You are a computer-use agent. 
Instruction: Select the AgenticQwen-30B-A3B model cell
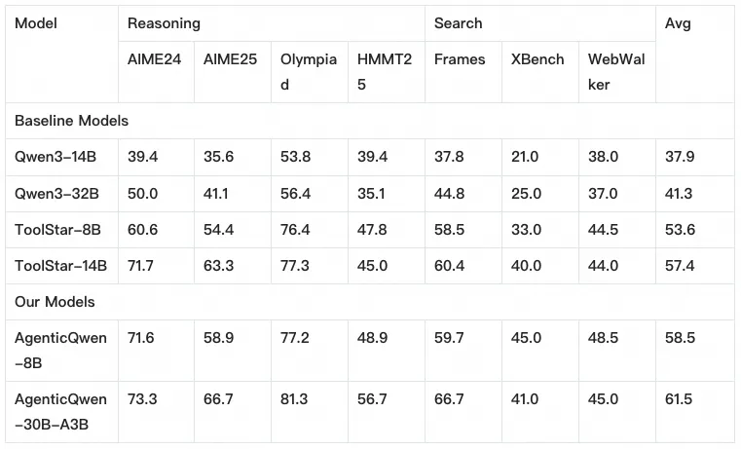pyautogui.click(x=60, y=412)
